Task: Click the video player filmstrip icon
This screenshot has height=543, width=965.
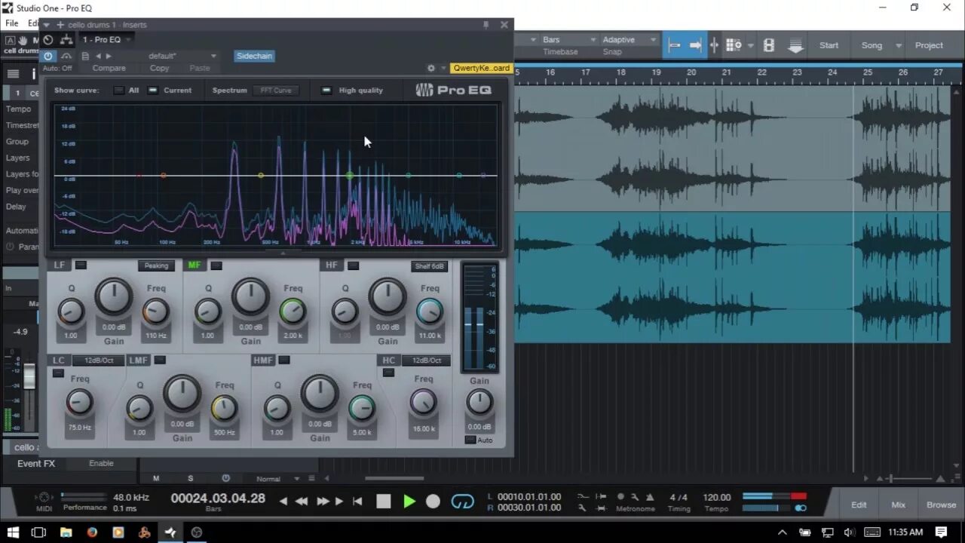Action: coord(769,45)
